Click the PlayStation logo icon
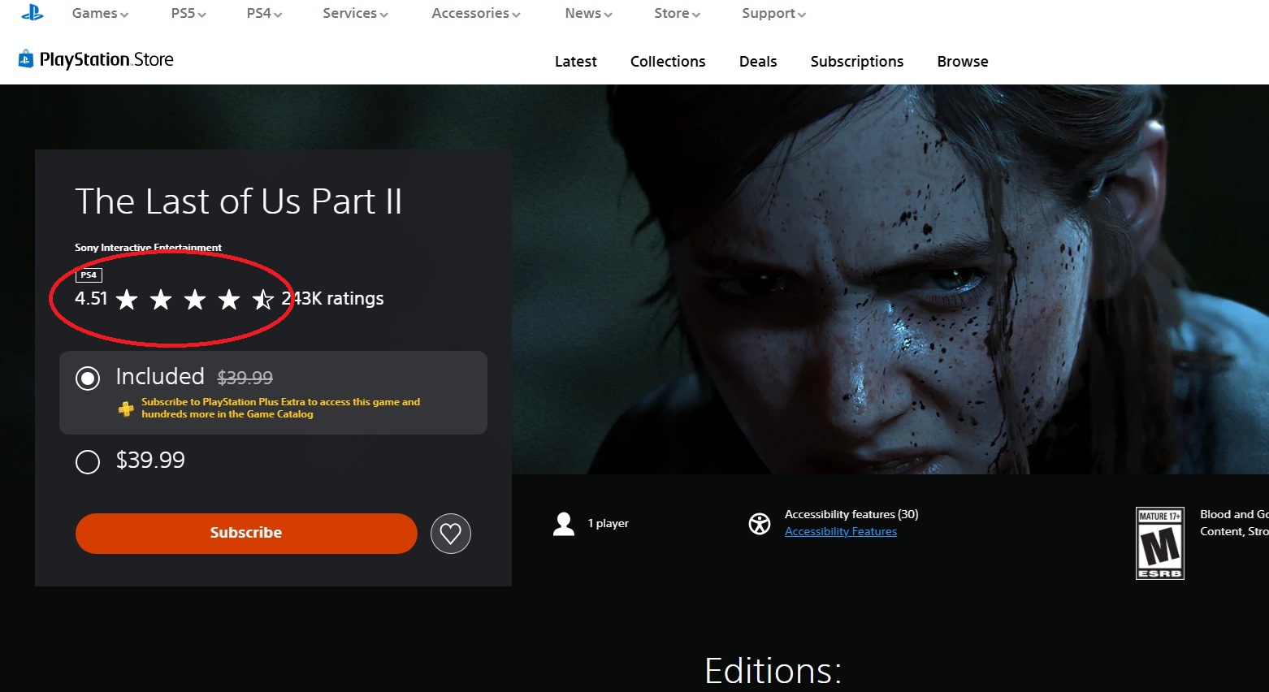This screenshot has width=1269, height=692. click(x=32, y=12)
